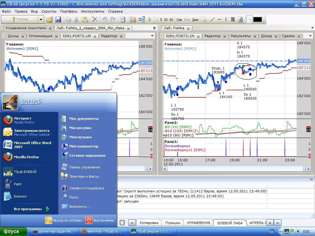Click Выключение shutdown button
Screen dimensions: 315x236
[x=100, y=220]
